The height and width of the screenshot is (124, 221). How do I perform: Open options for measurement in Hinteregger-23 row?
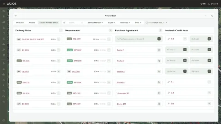tap(109, 93)
